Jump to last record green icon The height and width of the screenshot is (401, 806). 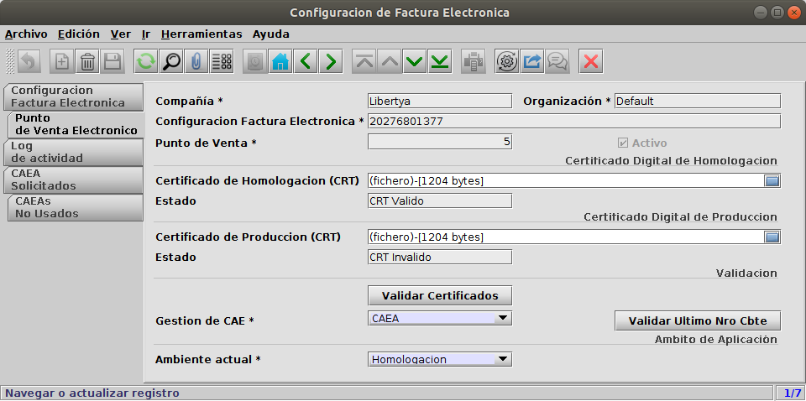point(440,62)
